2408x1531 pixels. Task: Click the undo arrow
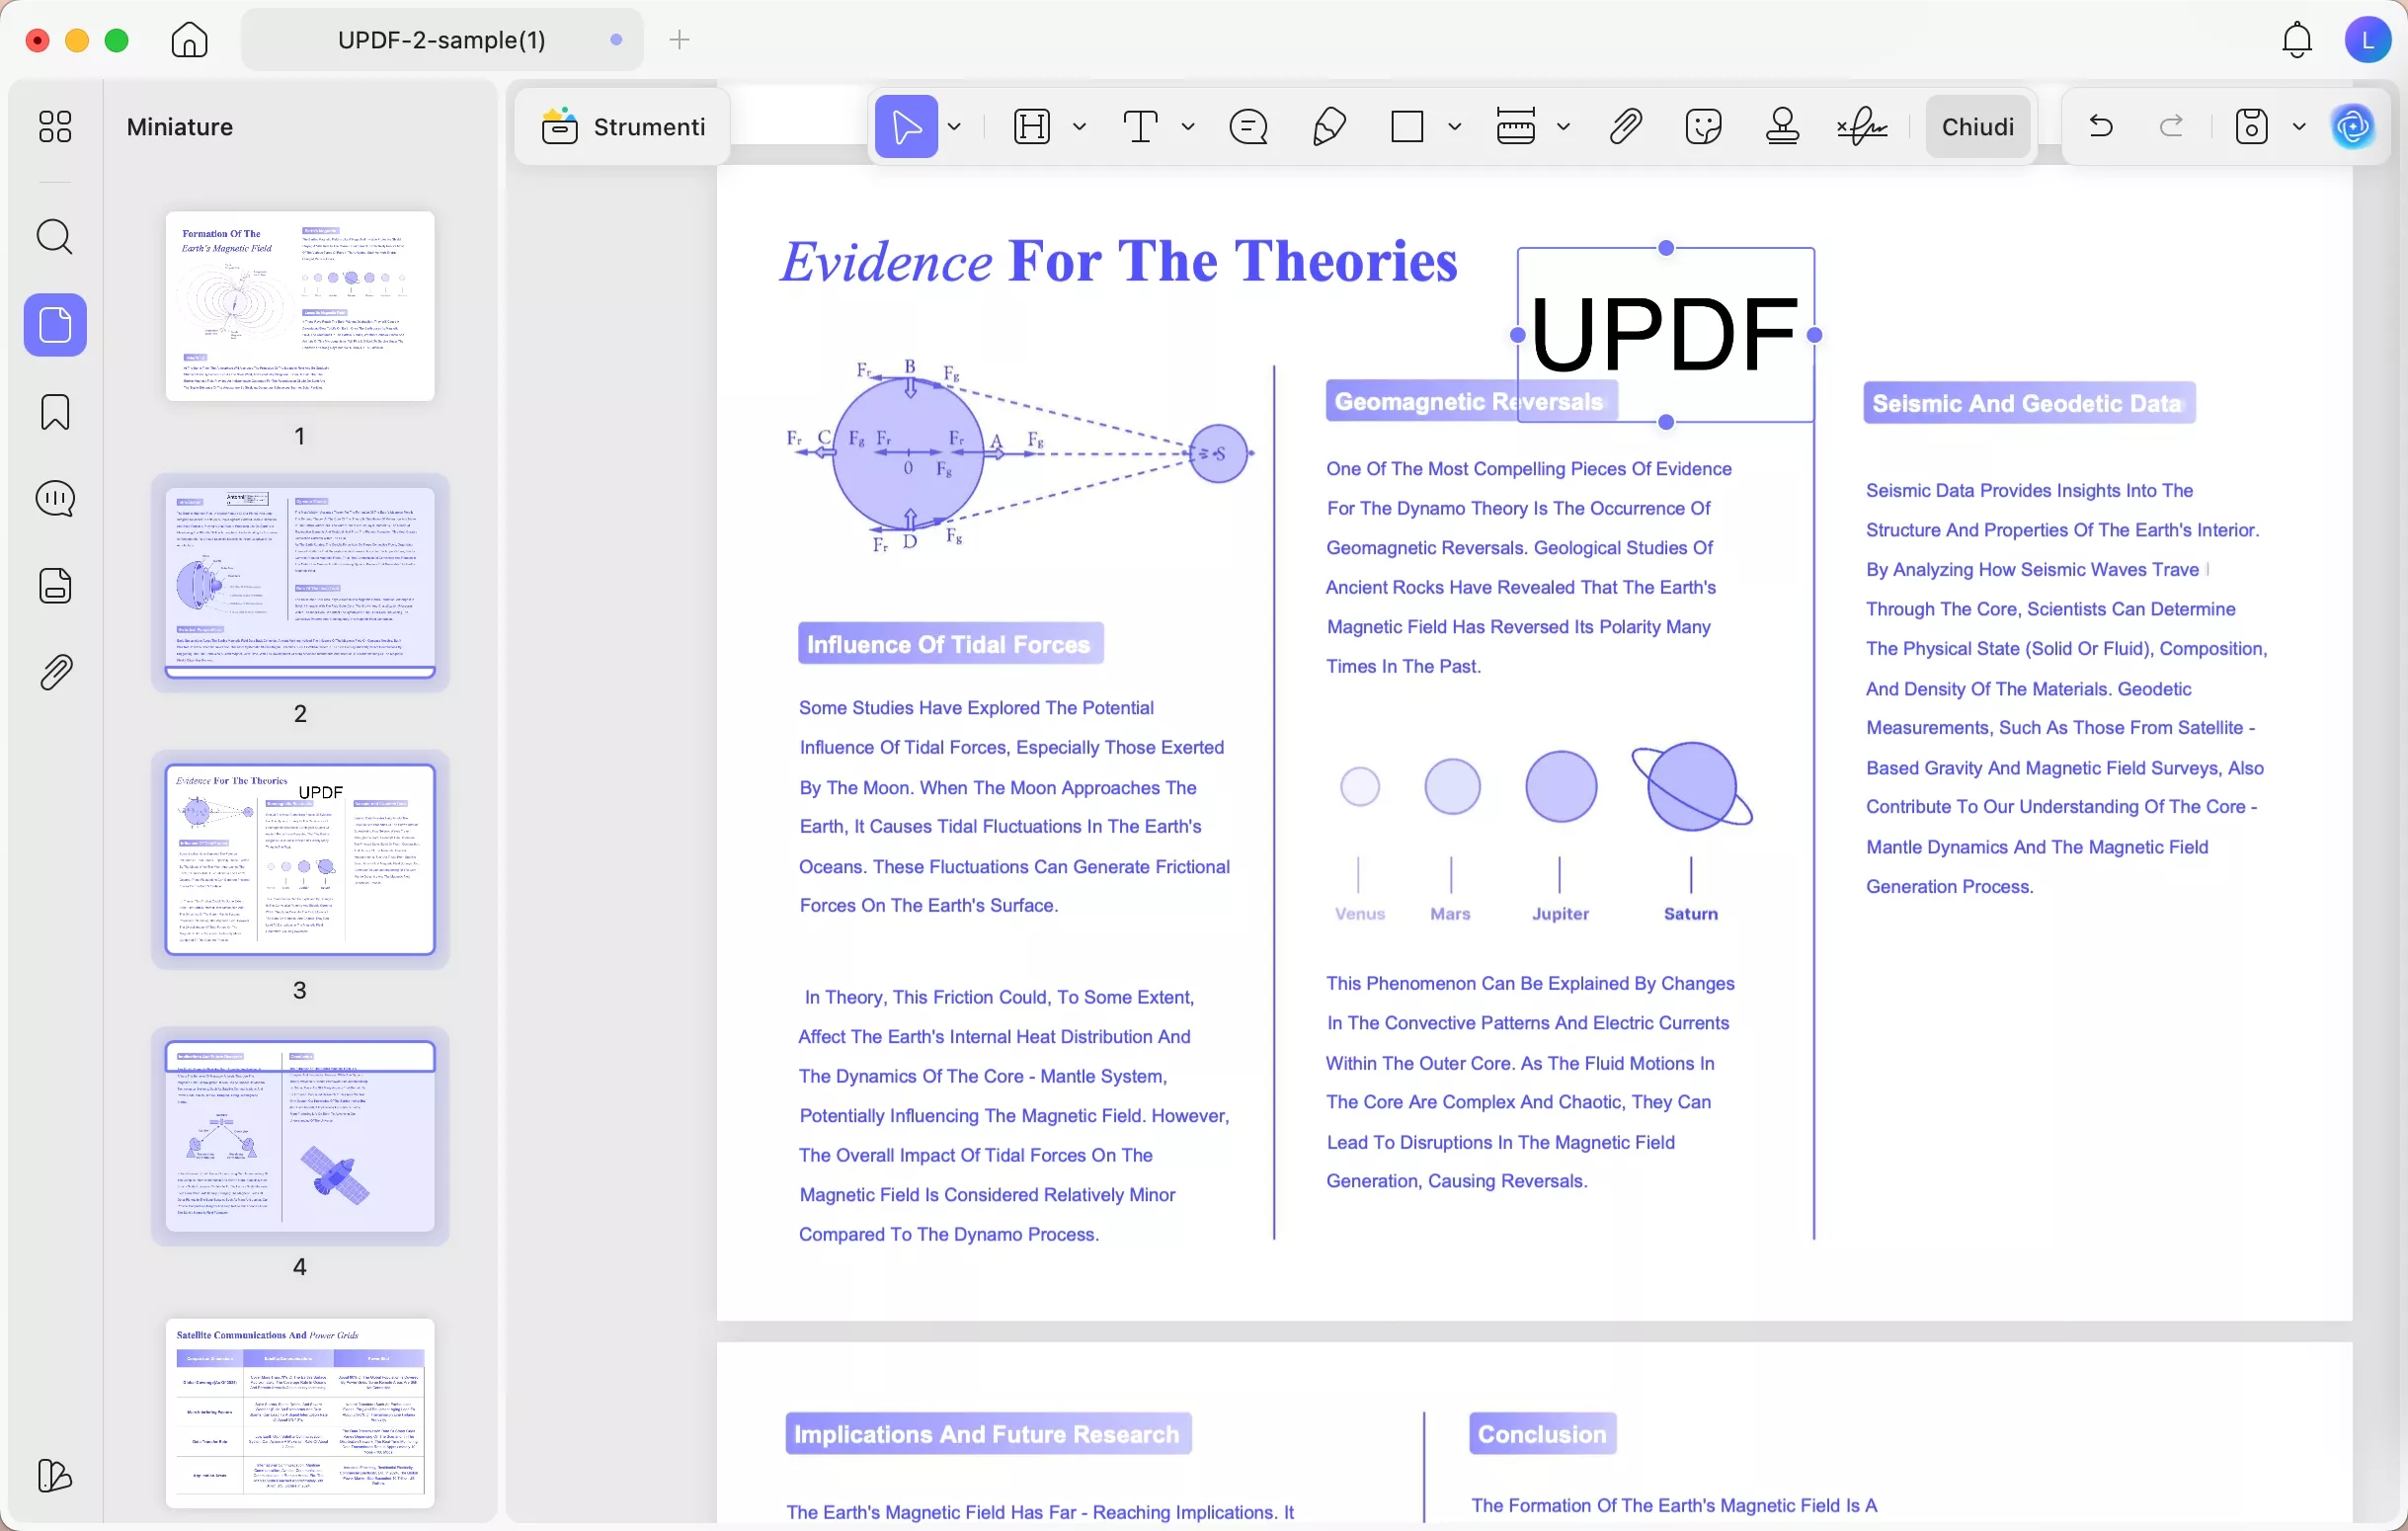pyautogui.click(x=2101, y=127)
